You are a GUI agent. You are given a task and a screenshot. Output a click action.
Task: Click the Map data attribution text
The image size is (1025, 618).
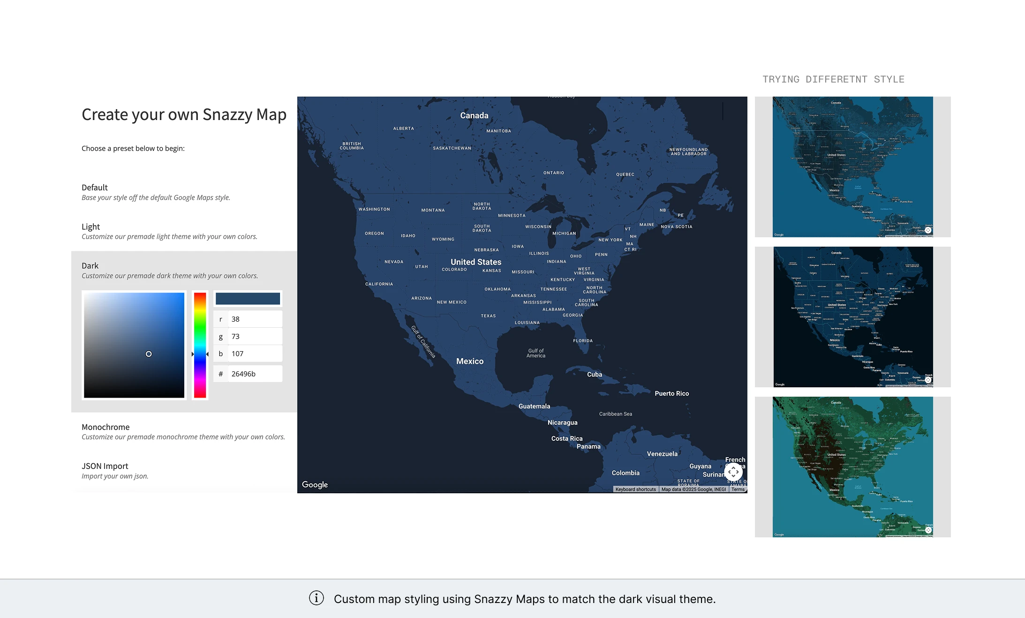693,490
